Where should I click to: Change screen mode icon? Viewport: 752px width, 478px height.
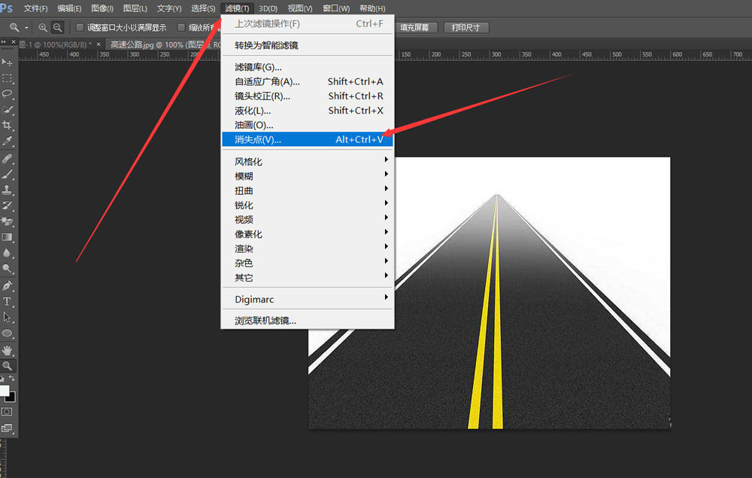(x=8, y=428)
